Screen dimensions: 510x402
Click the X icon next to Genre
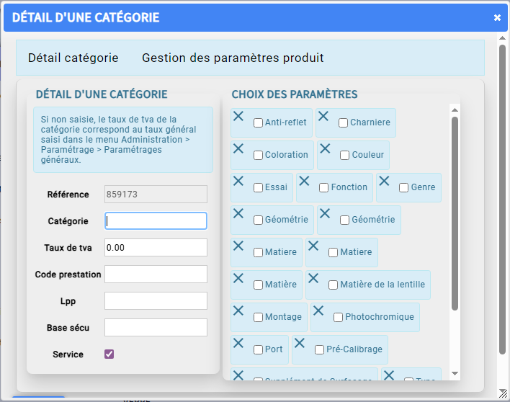coord(384,181)
